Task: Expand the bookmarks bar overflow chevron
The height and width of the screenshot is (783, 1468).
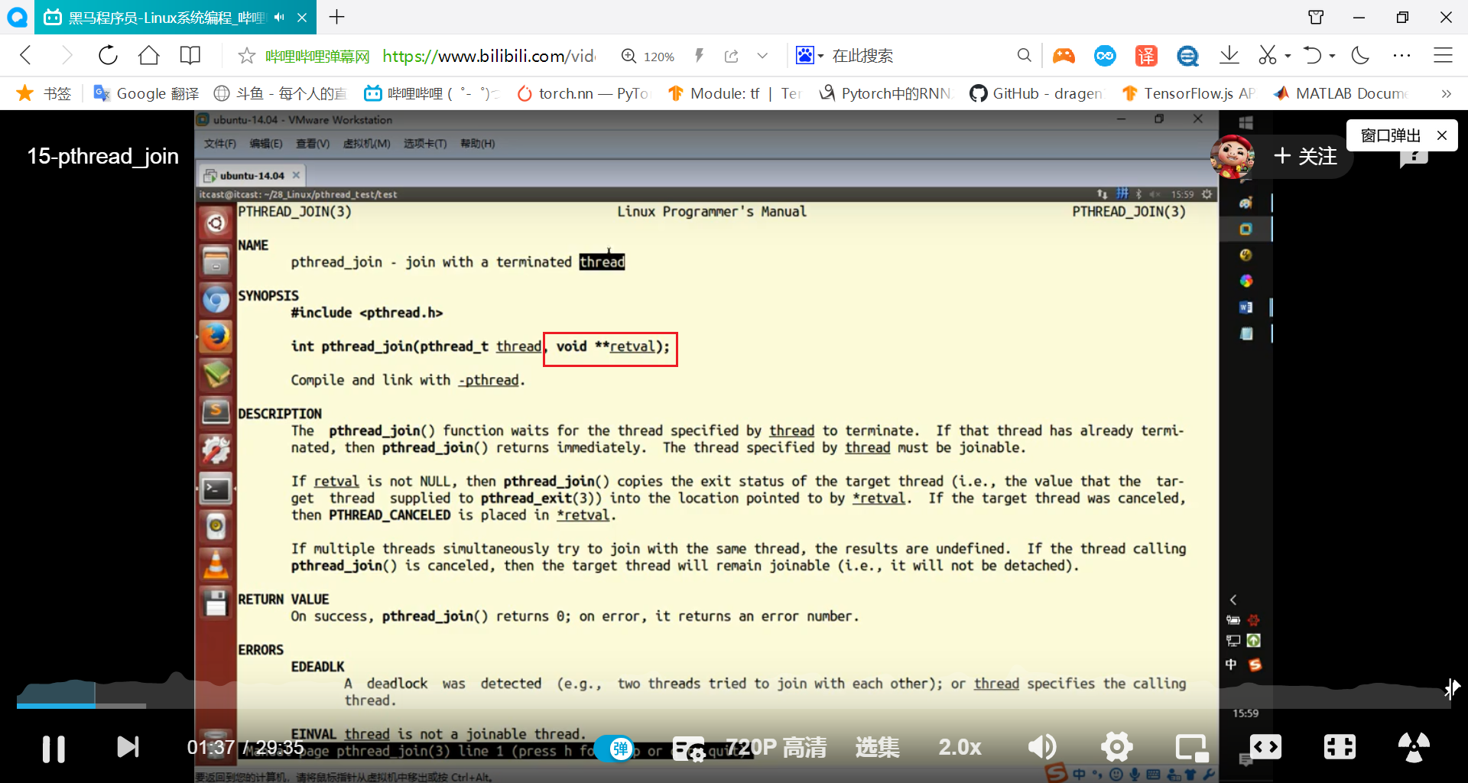Action: [x=1446, y=93]
